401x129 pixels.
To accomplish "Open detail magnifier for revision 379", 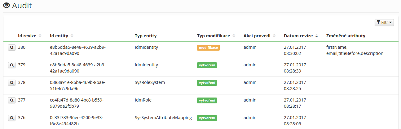I will tap(11, 65).
